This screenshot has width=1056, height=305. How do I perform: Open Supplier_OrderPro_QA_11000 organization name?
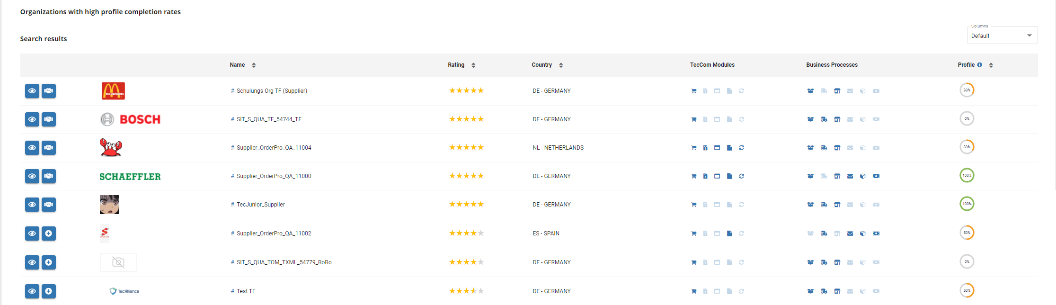[274, 176]
